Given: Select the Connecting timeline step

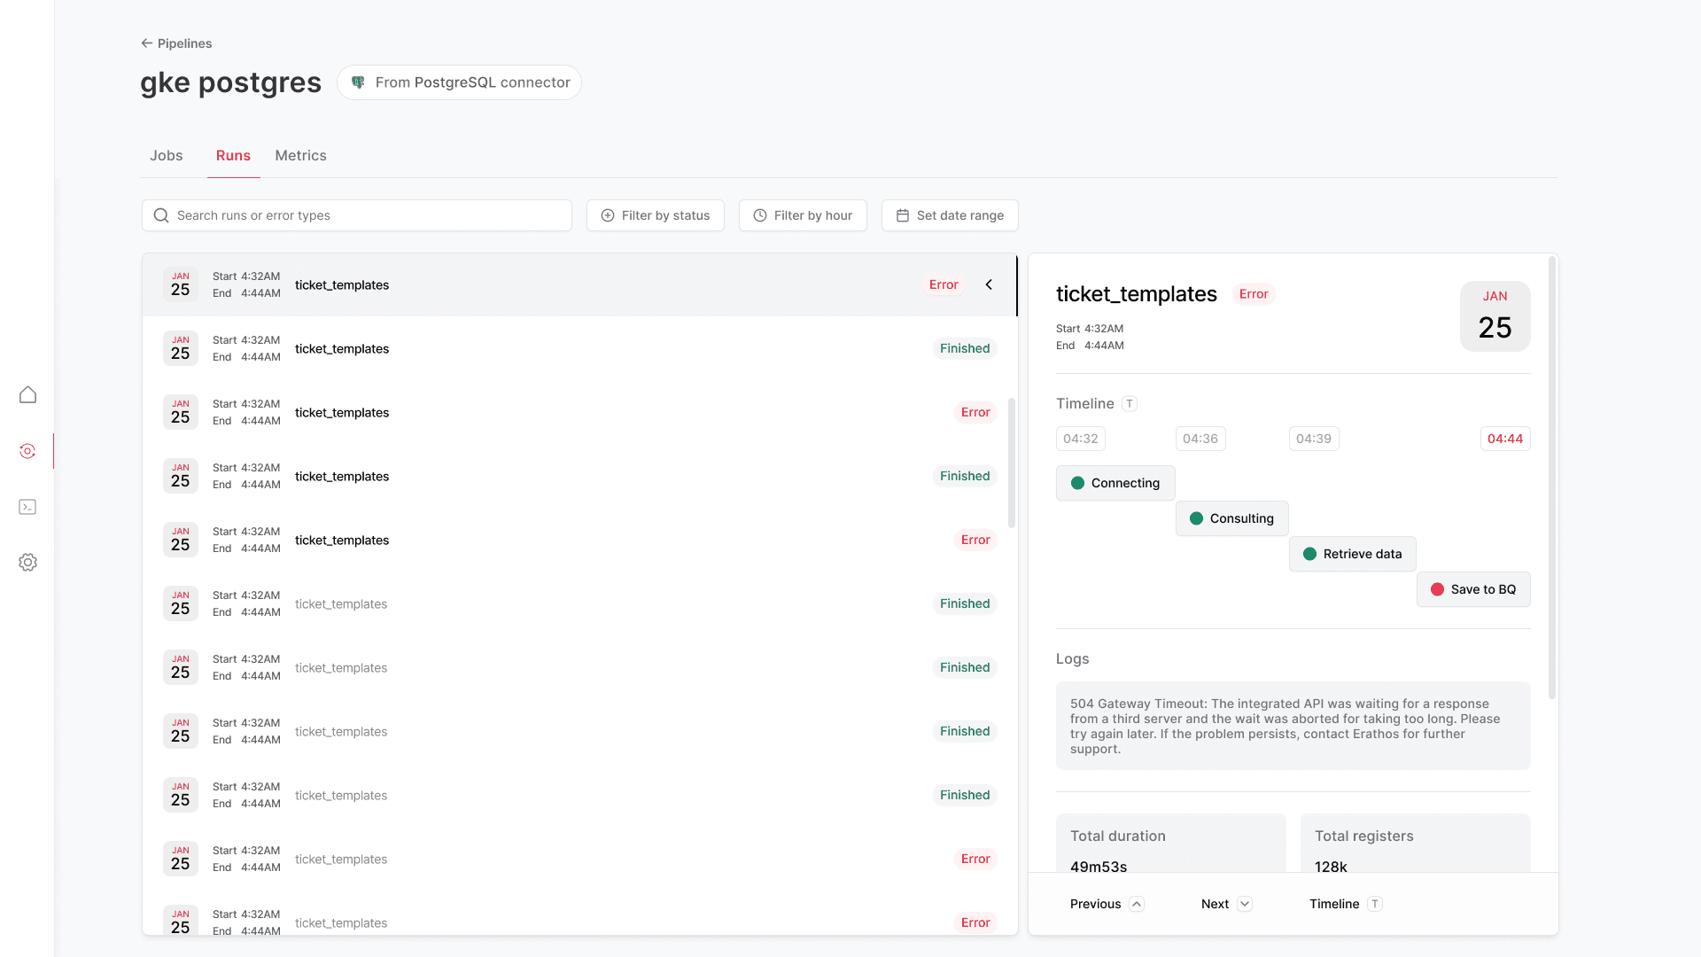Looking at the screenshot, I should pyautogui.click(x=1115, y=483).
